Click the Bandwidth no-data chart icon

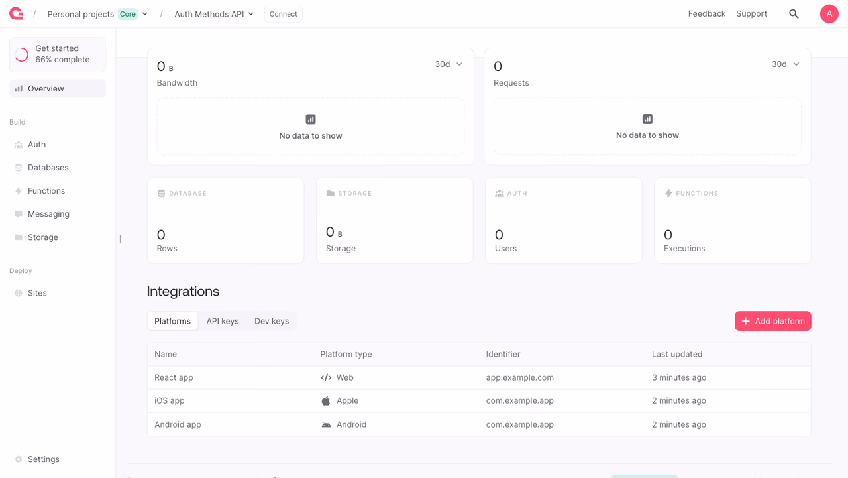point(311,119)
